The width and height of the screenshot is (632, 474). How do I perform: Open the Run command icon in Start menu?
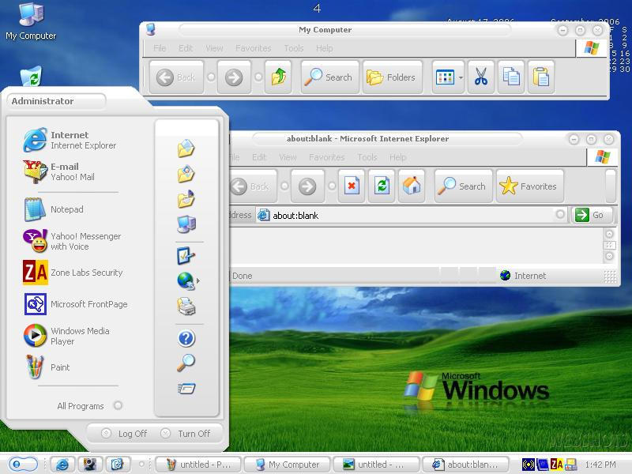186,388
